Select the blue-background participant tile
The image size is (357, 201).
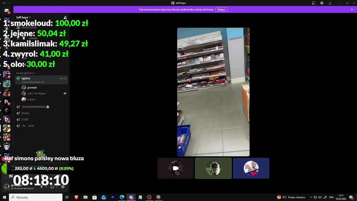251,168
